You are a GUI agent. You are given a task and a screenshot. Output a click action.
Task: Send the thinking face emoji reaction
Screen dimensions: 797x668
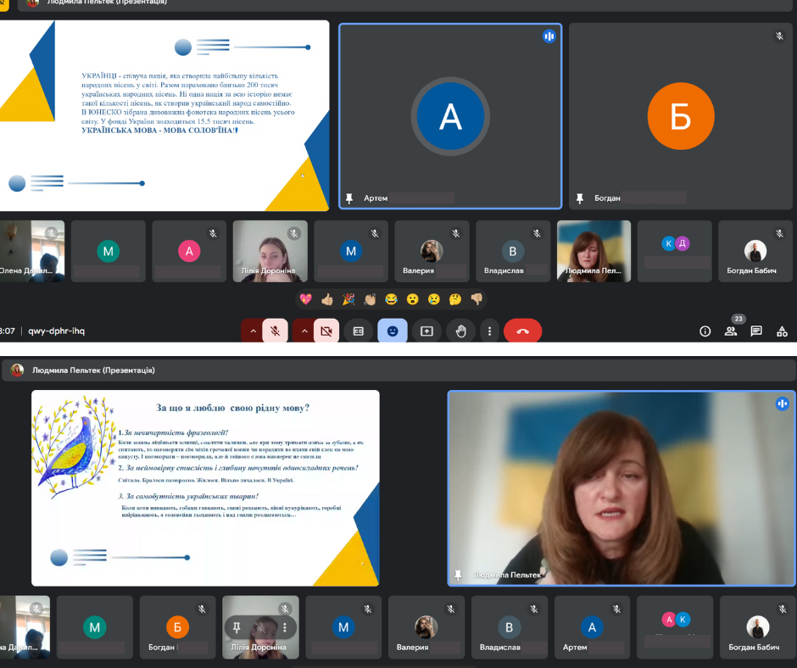pyautogui.click(x=455, y=299)
